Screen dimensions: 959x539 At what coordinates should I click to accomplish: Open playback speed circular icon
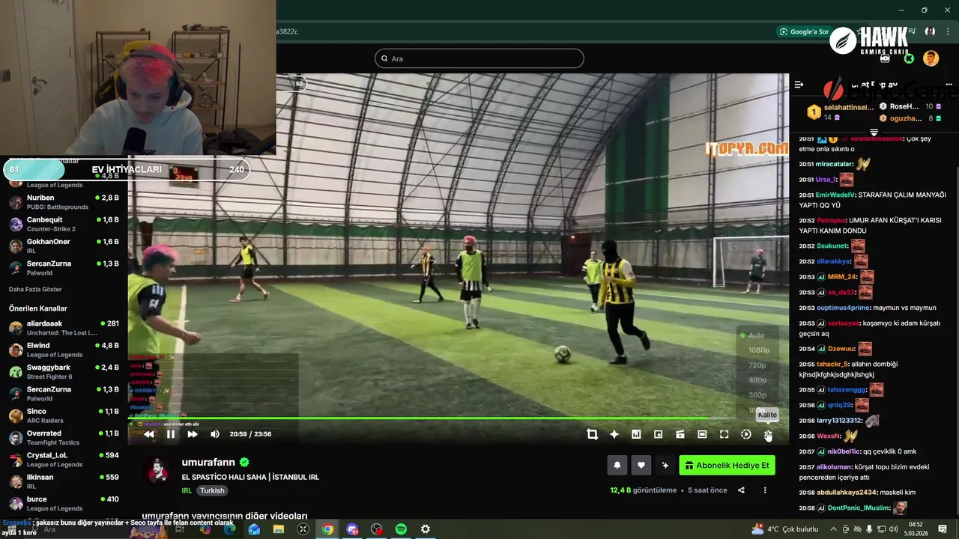(x=746, y=434)
